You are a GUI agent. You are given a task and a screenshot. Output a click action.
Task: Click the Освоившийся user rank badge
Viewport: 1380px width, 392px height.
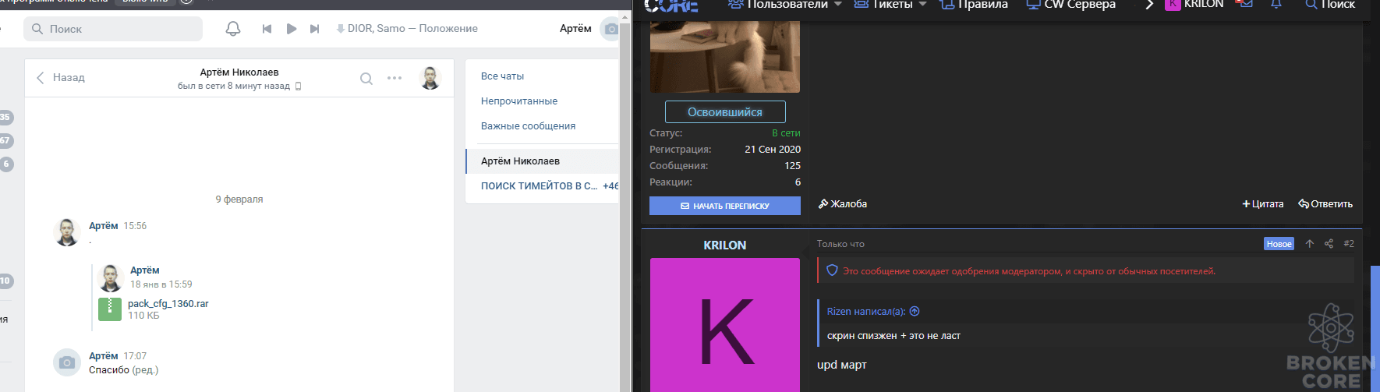725,112
